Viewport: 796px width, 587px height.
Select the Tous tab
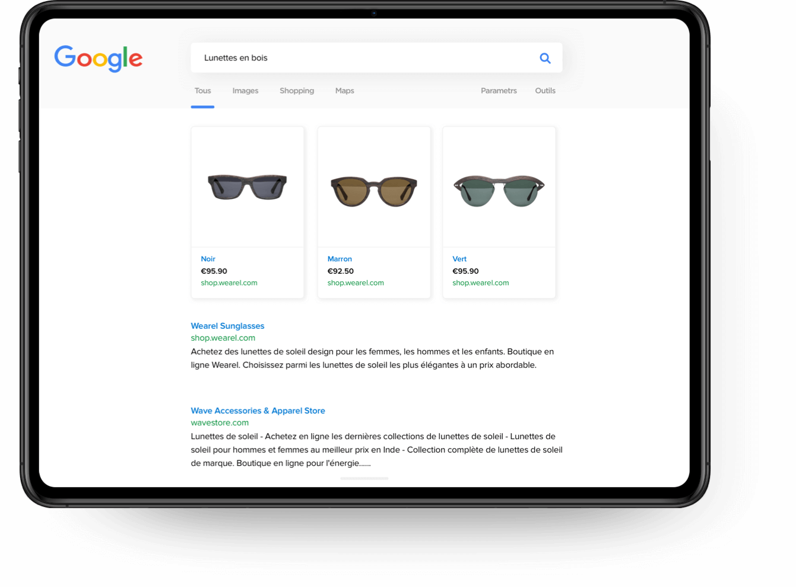click(202, 91)
